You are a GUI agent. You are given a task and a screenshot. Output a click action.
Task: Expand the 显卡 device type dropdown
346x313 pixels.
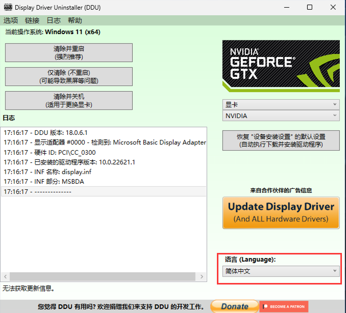(281, 104)
